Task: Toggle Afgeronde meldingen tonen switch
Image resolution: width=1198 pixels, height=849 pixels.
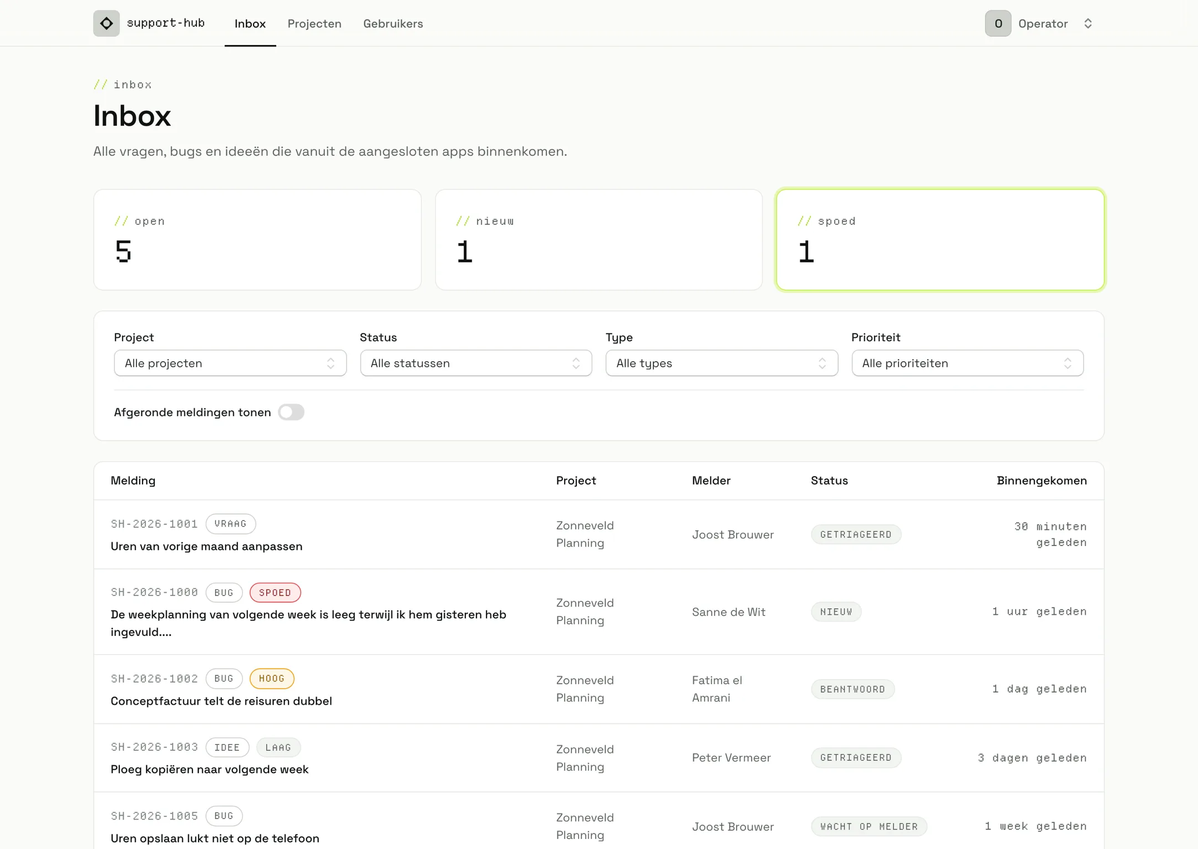Action: [x=291, y=412]
